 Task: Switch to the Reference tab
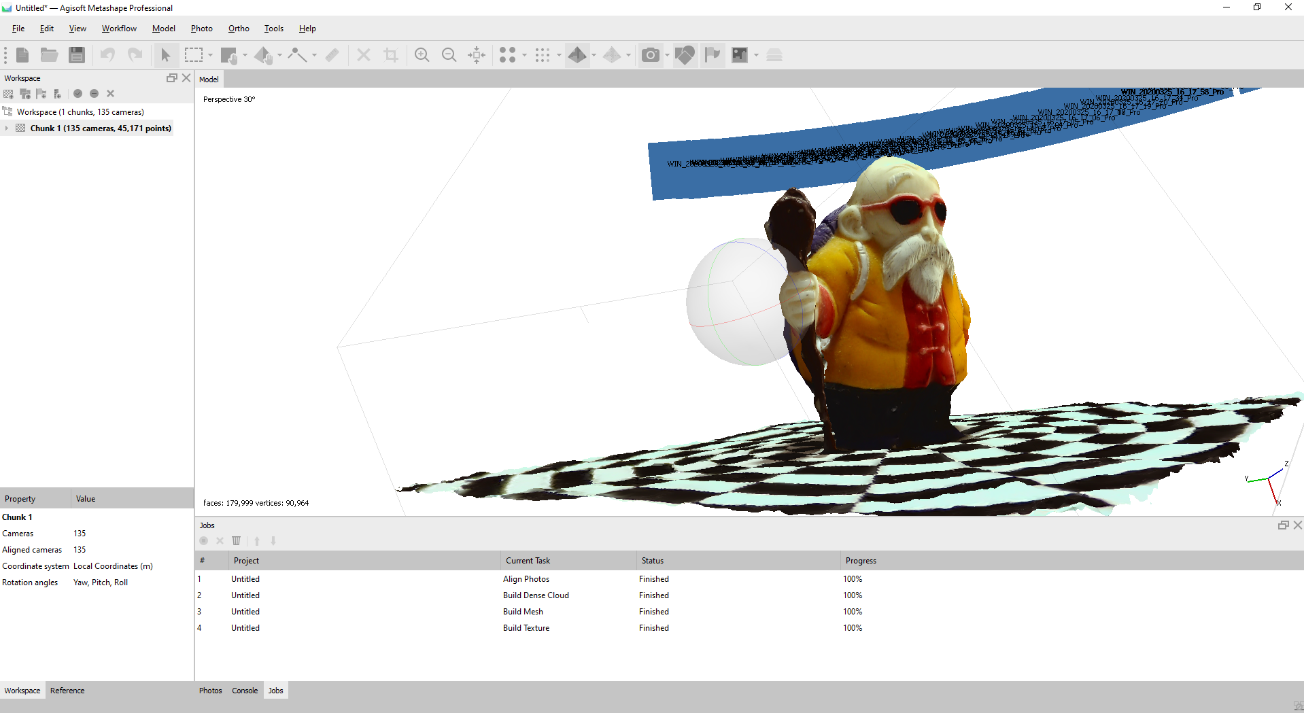click(x=67, y=691)
